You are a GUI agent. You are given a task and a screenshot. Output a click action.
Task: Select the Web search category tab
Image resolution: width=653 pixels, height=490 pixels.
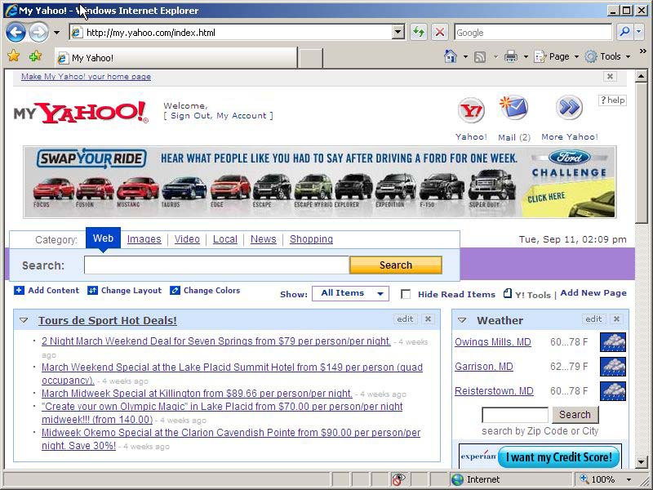point(103,238)
